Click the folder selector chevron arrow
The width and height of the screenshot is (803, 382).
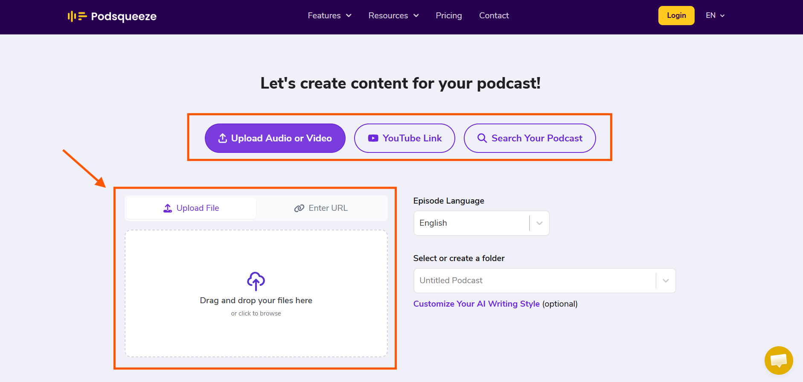666,281
